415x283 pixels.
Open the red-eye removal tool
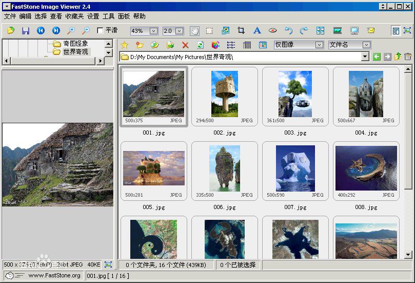[x=273, y=31]
